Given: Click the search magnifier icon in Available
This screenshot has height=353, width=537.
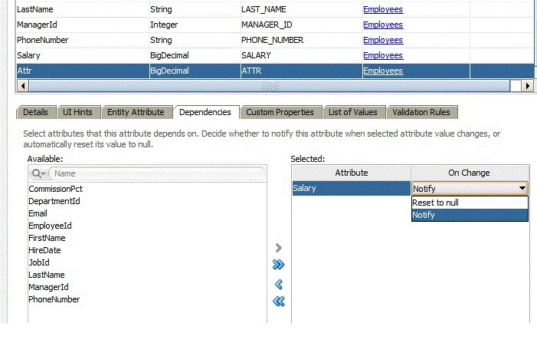Looking at the screenshot, I should click(x=37, y=174).
